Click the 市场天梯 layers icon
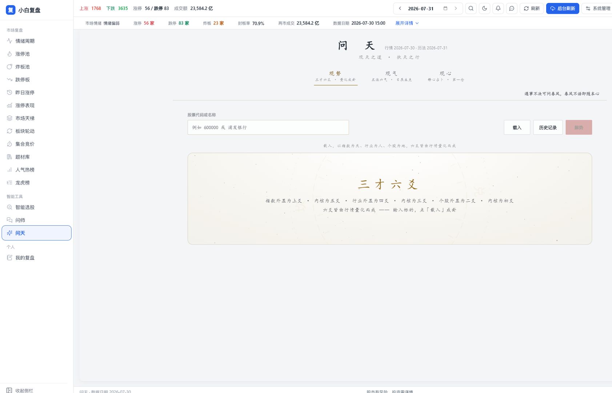This screenshot has width=612, height=393. point(9,118)
